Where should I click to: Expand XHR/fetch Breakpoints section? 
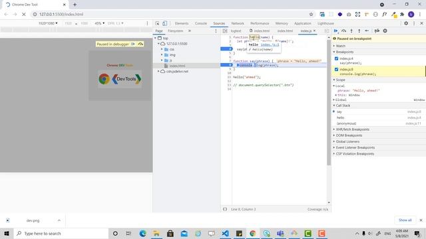[352, 129]
